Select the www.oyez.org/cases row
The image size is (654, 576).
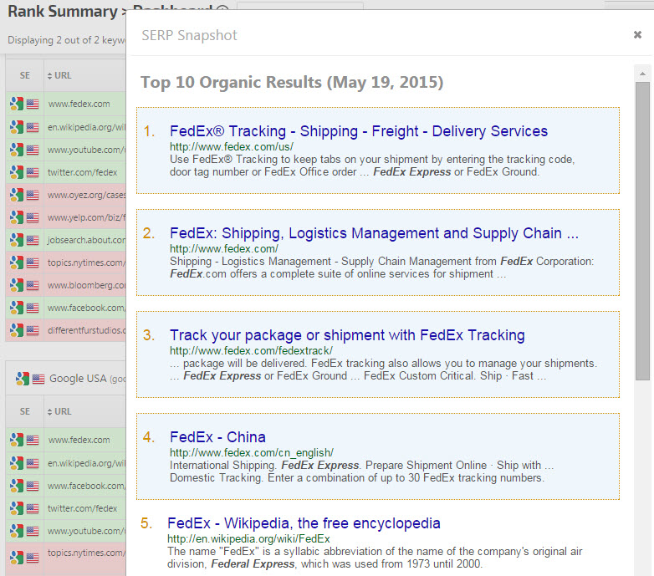click(86, 195)
